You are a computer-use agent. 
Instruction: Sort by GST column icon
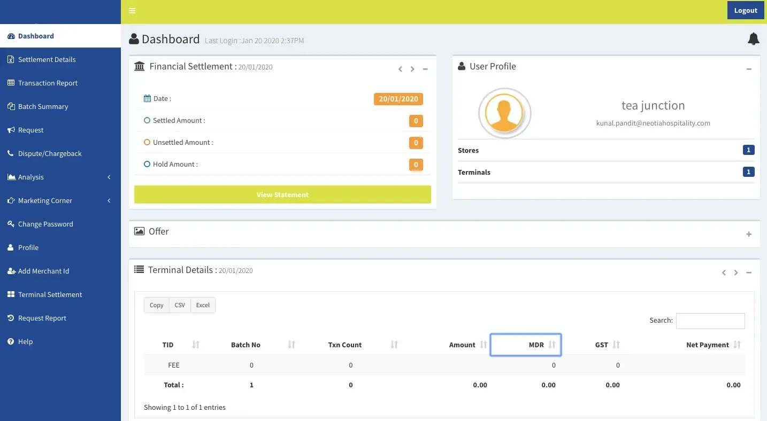coord(616,345)
